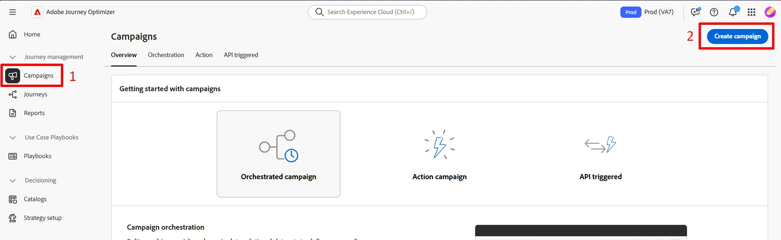
Task: Switch to the Orchestration tab
Action: coord(166,55)
